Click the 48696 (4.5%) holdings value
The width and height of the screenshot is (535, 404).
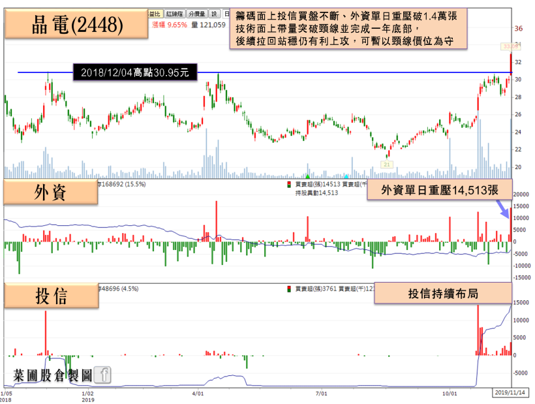(x=120, y=288)
